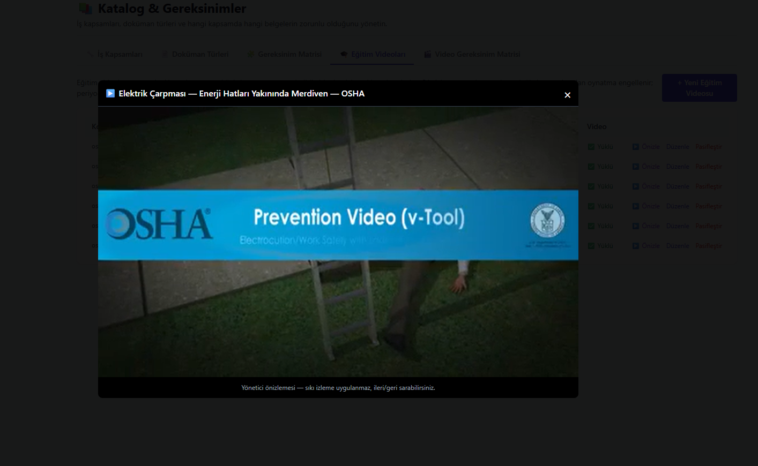
Task: Click the OSHA Prevention Video player
Action: [x=338, y=242]
